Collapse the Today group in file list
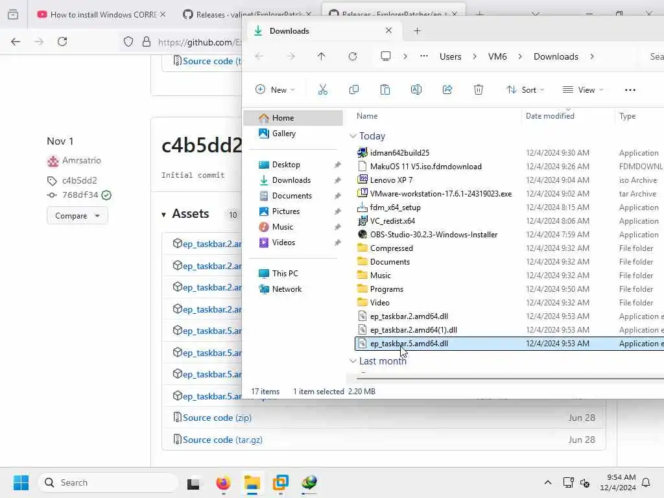This screenshot has width=664, height=498. click(x=353, y=136)
